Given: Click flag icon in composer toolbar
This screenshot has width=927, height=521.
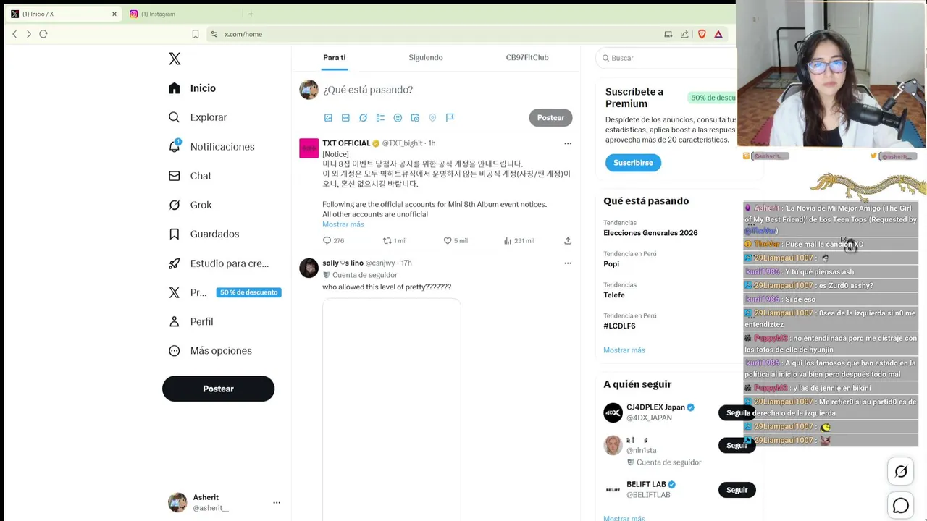Looking at the screenshot, I should (x=450, y=118).
